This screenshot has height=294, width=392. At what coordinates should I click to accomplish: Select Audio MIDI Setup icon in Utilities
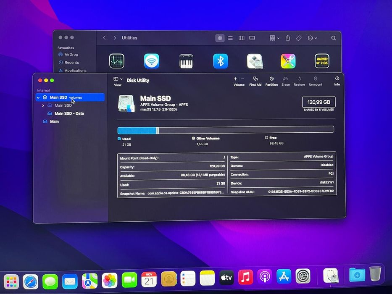[x=186, y=61]
